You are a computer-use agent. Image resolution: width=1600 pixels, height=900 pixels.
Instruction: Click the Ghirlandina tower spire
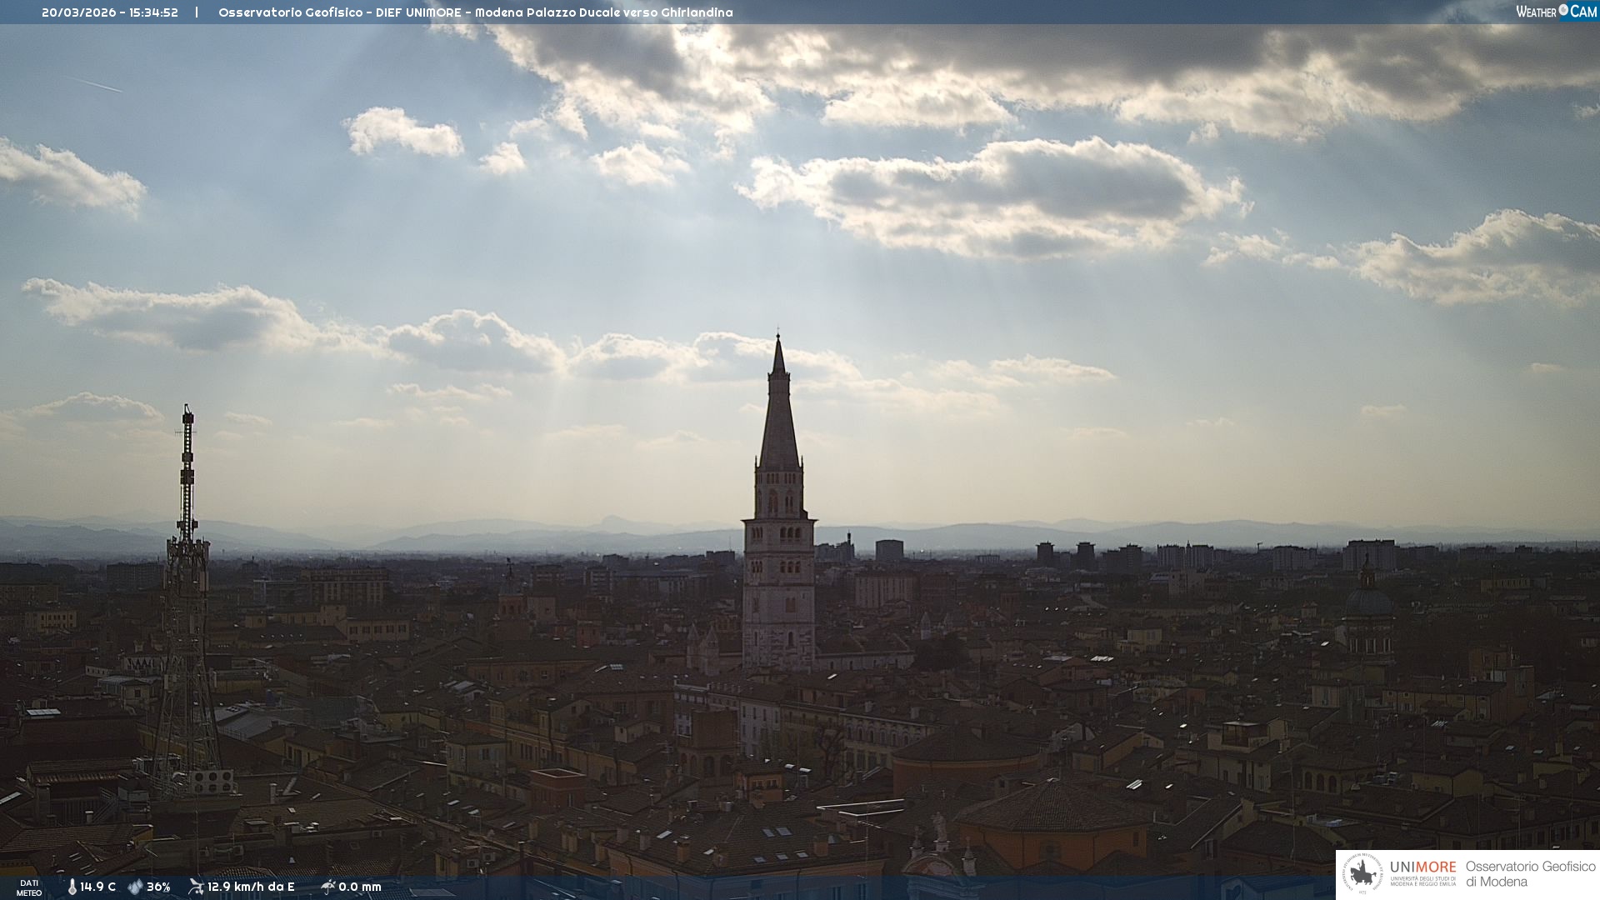[779, 417]
